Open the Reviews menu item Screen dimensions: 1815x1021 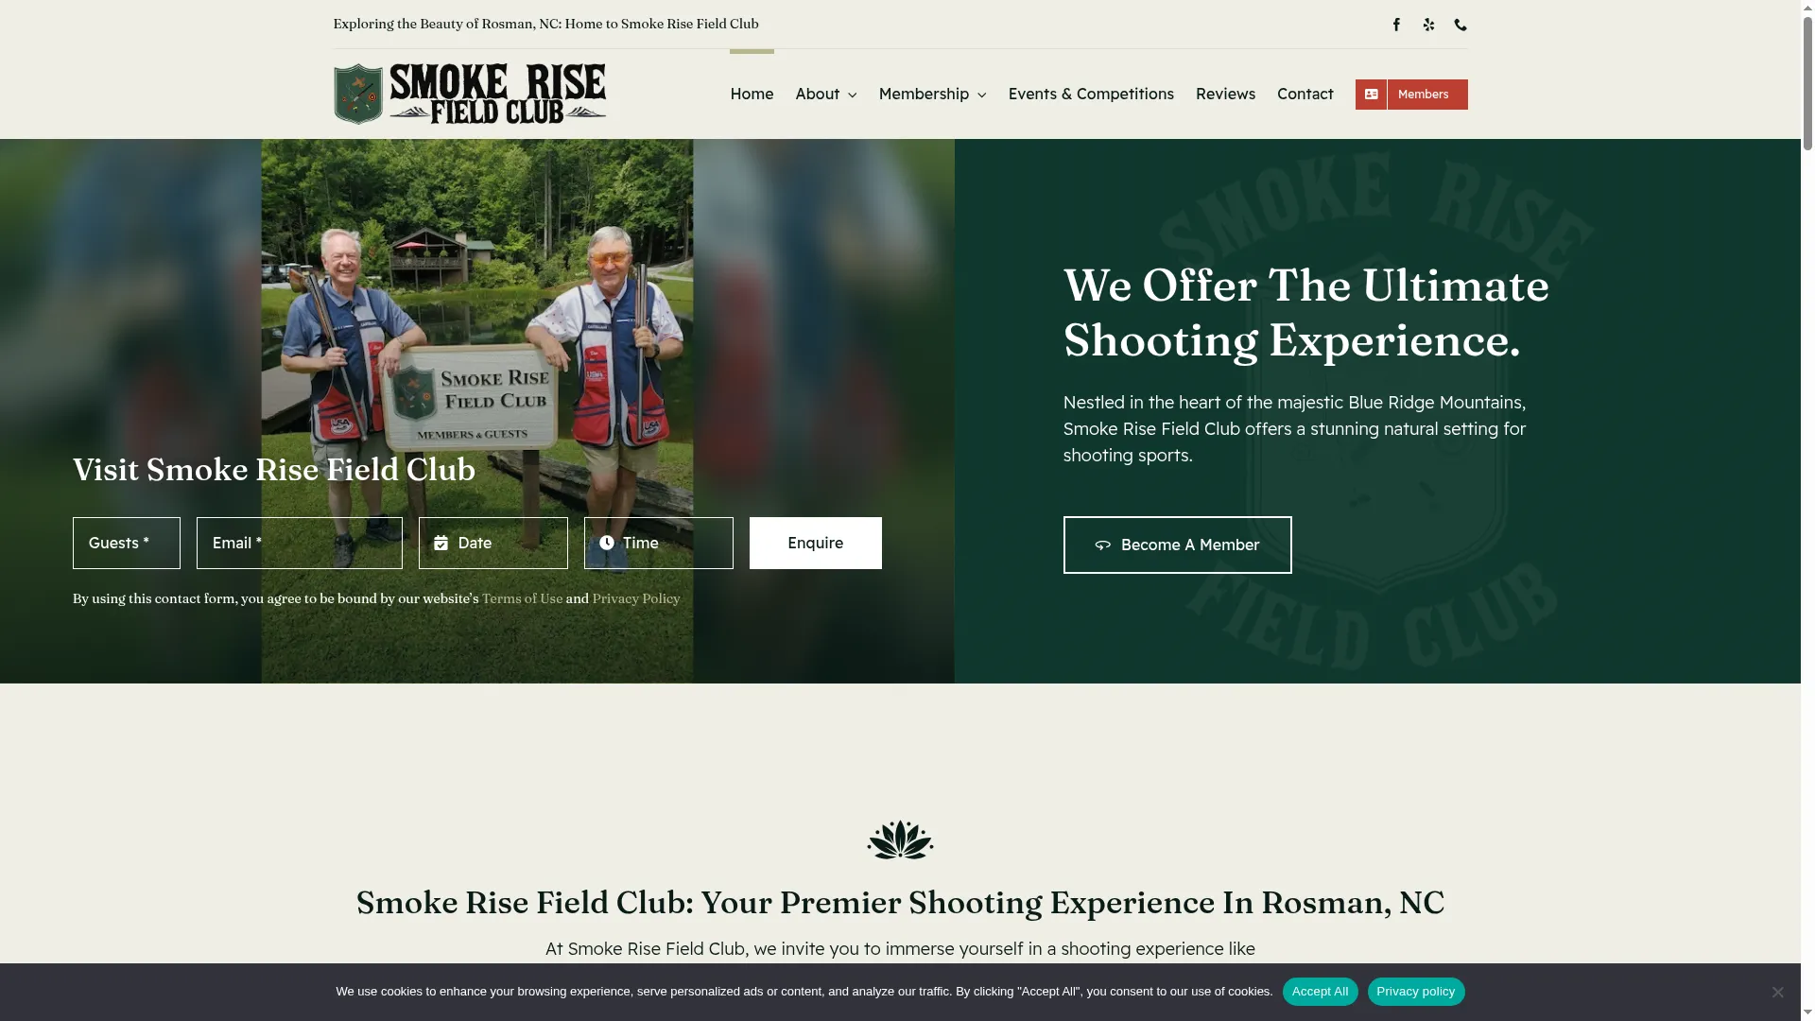1225,94
